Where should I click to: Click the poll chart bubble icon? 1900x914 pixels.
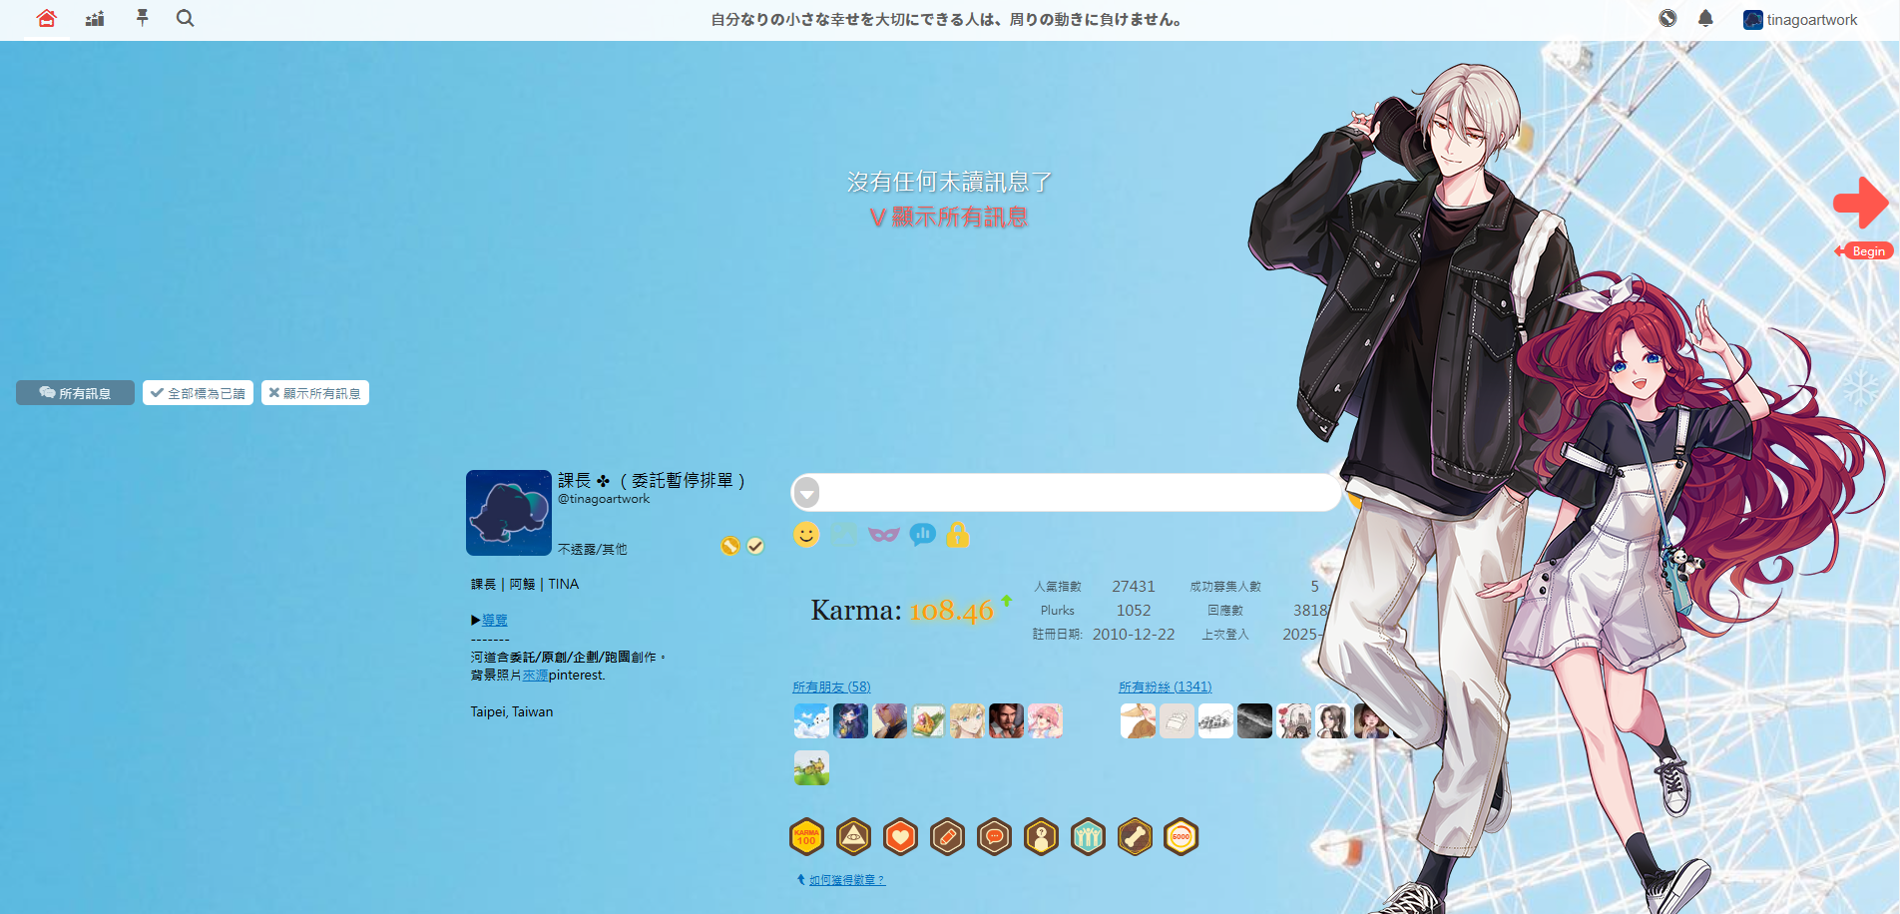[x=923, y=535]
